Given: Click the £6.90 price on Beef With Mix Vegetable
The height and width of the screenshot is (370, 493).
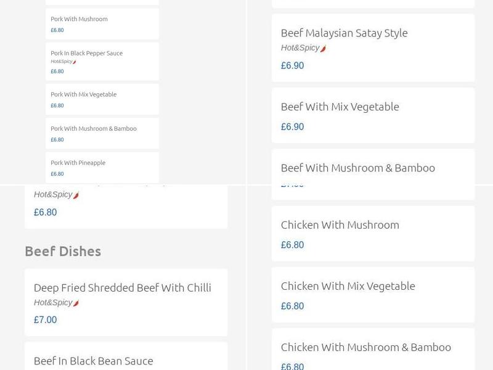Looking at the screenshot, I should tap(292, 126).
